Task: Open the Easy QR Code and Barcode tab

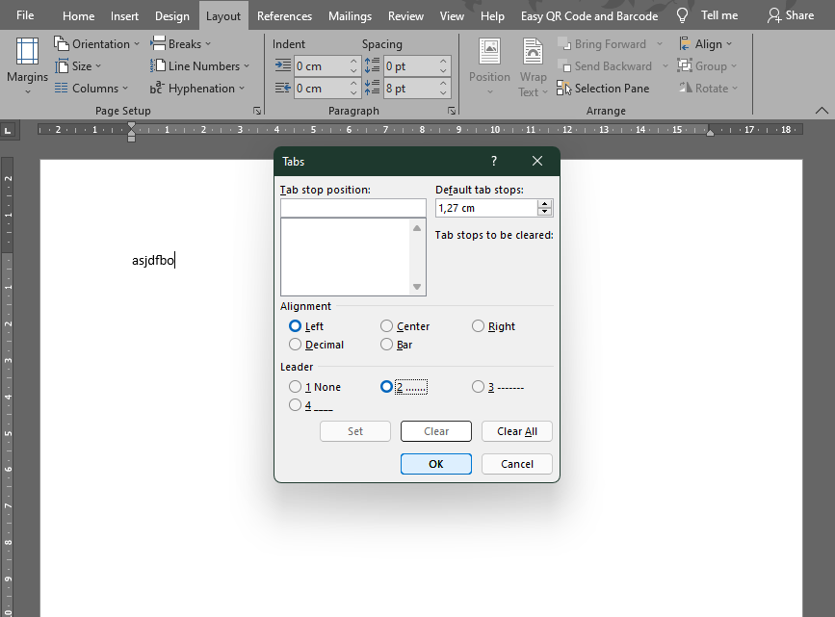Action: coord(589,16)
